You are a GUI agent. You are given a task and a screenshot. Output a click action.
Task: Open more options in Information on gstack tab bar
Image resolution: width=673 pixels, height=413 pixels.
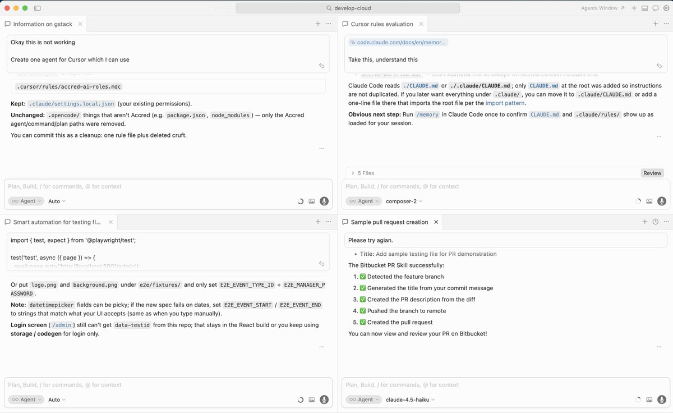329,24
